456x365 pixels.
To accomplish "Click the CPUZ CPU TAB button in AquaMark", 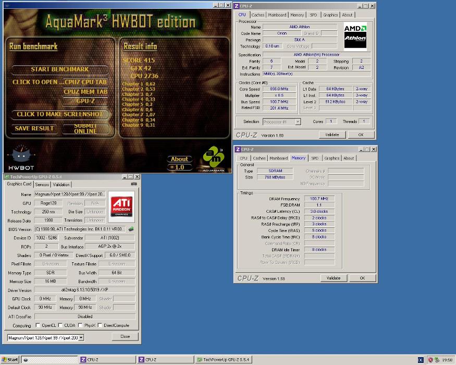I will point(86,82).
